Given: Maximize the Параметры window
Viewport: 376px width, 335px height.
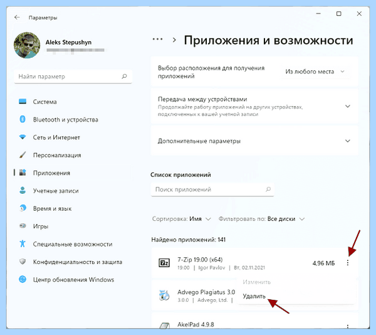Looking at the screenshot, I should [x=339, y=14].
